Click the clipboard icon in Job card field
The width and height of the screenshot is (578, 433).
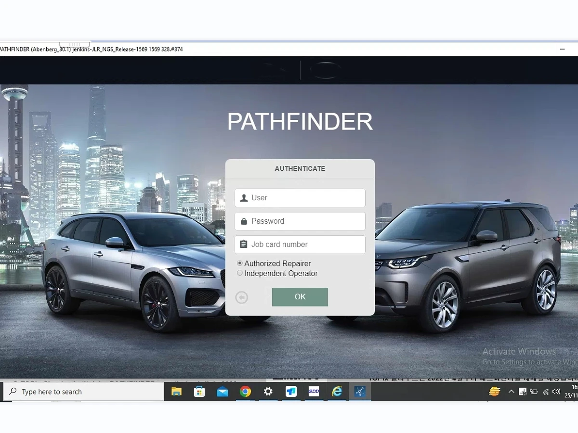point(244,244)
